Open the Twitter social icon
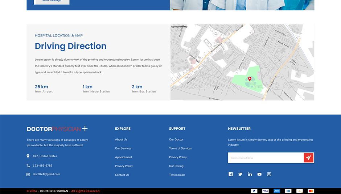Screen dimensions: 341x194 [240, 174]
